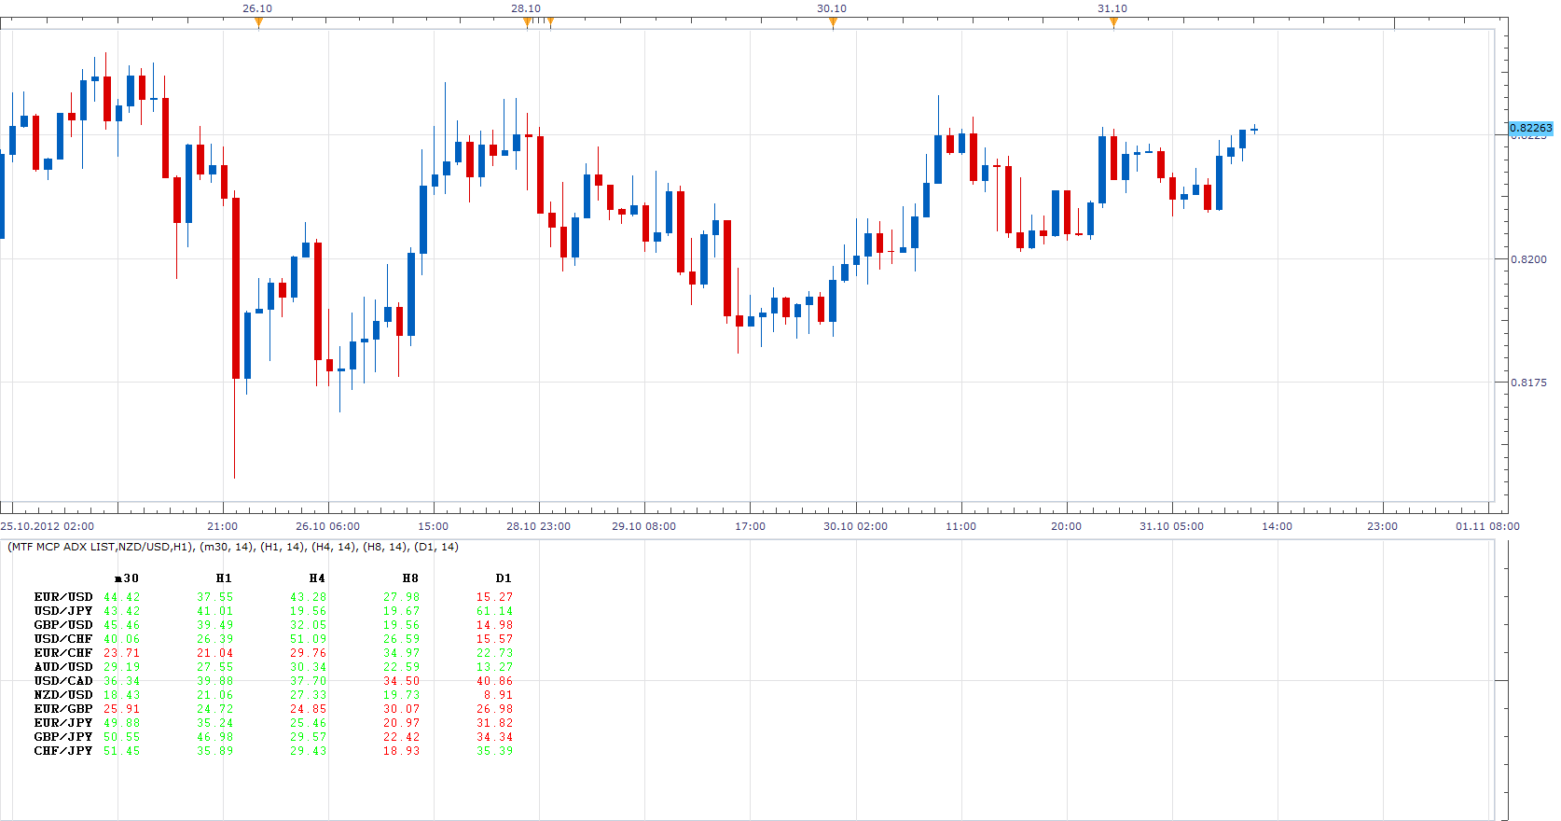Click the EUR/USD row label
Viewport: 1561px width, 821px height.
tap(63, 597)
